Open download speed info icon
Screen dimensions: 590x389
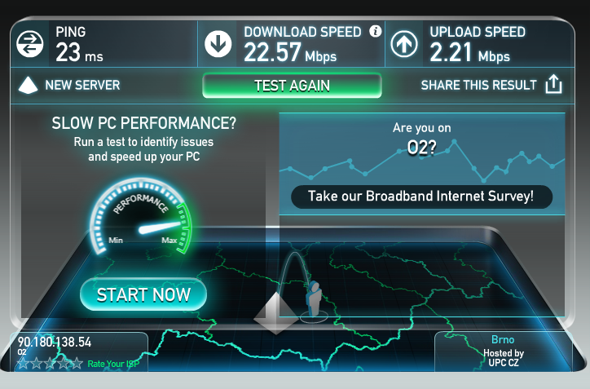(x=375, y=31)
